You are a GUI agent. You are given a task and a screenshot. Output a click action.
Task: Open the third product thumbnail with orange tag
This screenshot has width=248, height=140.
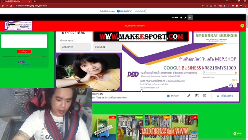pos(157,127)
